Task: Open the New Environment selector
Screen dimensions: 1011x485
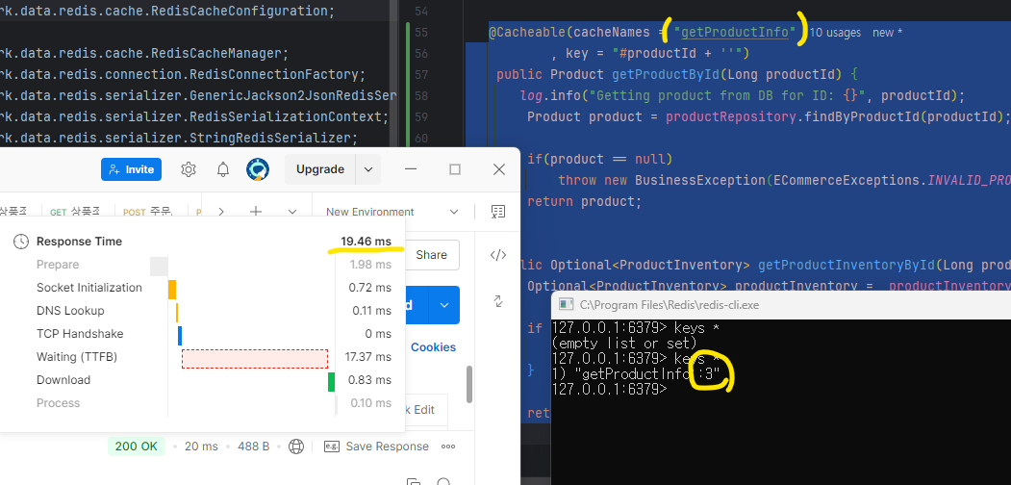Action: click(392, 212)
